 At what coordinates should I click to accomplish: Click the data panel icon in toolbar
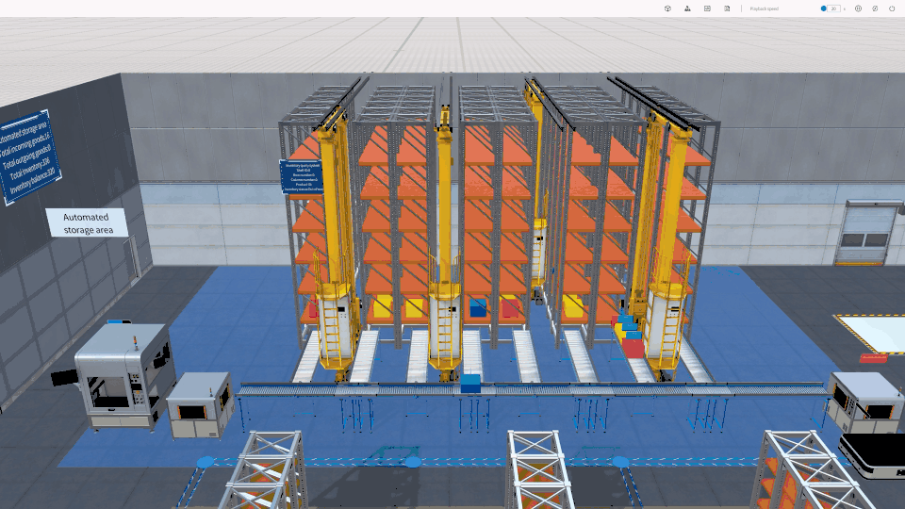click(707, 8)
